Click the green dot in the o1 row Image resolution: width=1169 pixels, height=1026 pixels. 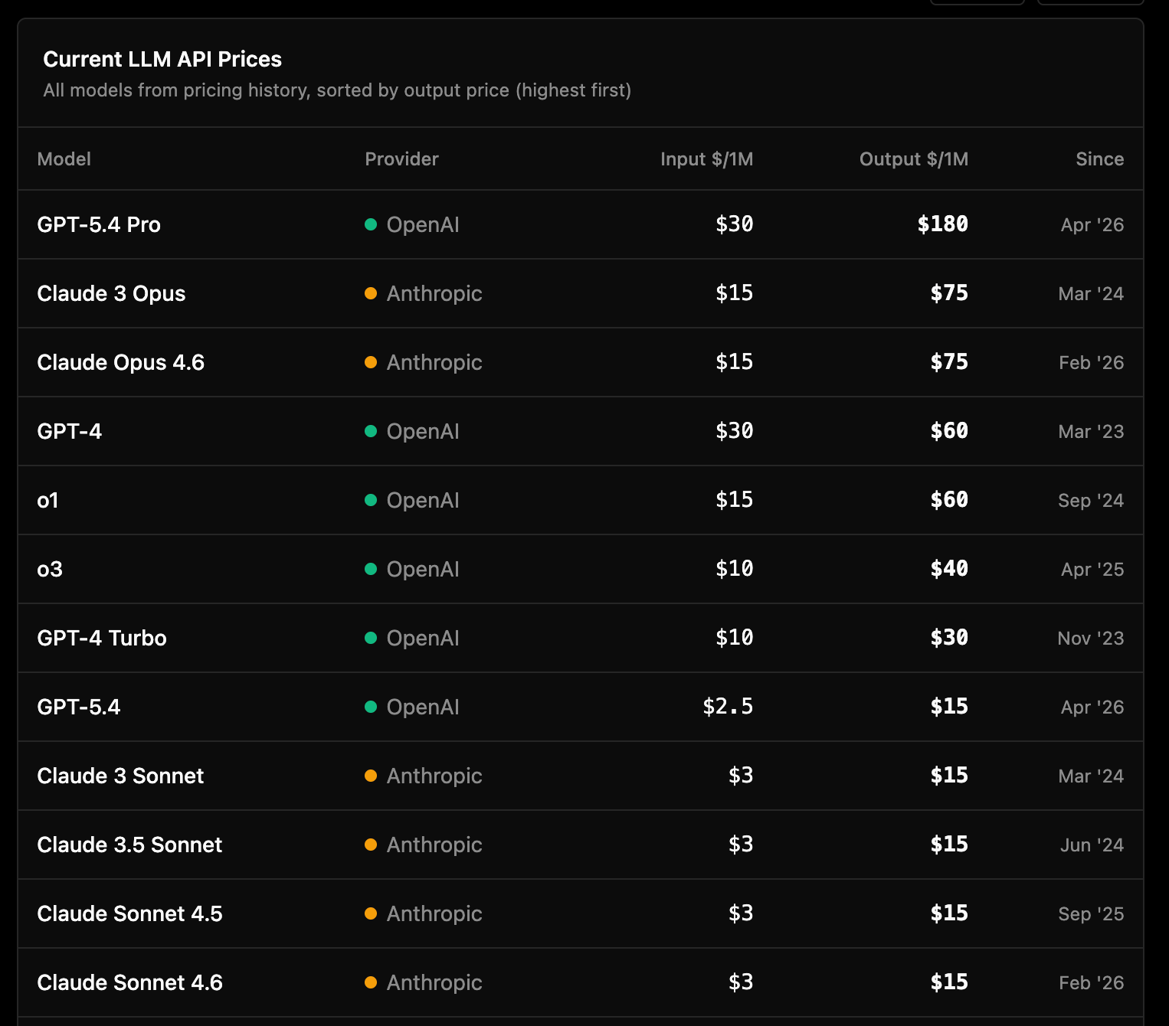click(371, 500)
